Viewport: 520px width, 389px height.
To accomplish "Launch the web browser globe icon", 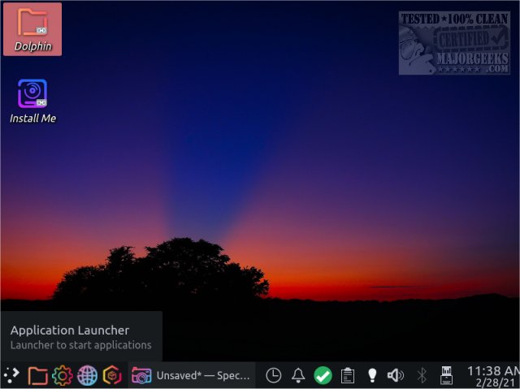I will tap(87, 375).
